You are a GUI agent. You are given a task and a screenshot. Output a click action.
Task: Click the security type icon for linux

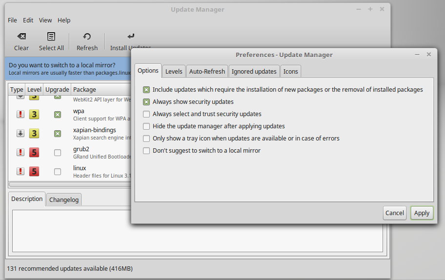point(20,172)
